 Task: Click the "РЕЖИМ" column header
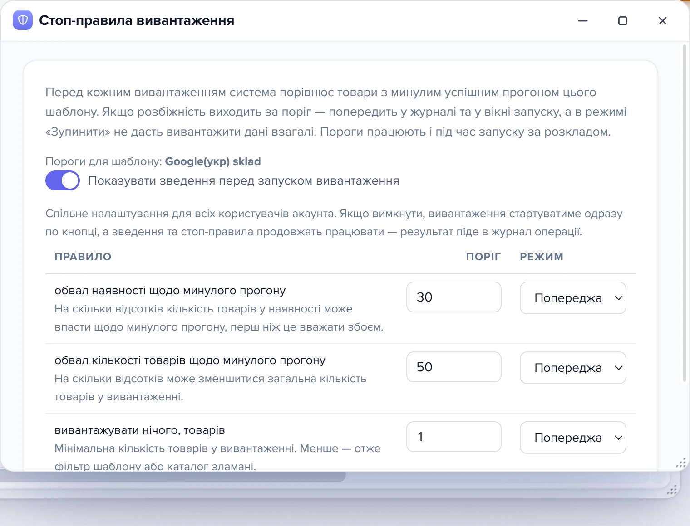click(x=542, y=257)
